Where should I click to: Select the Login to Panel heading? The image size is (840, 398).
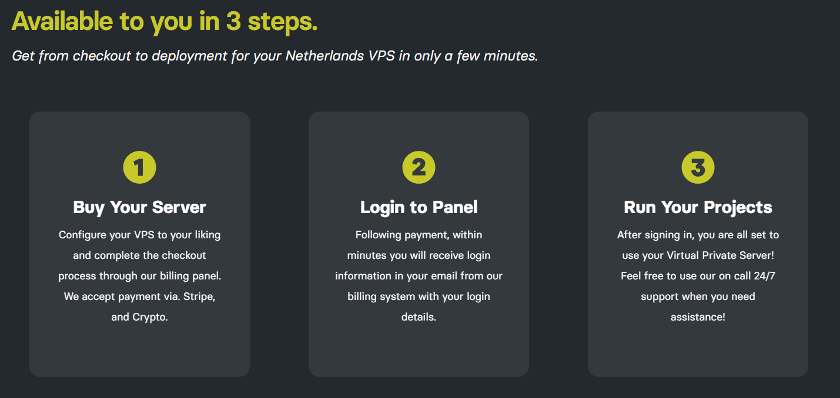tap(419, 207)
